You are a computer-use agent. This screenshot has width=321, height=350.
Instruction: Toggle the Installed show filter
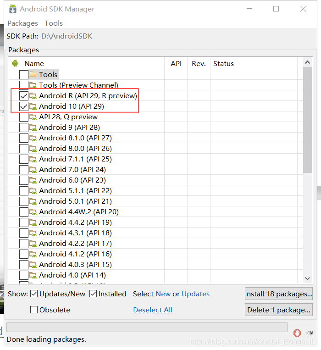93,294
